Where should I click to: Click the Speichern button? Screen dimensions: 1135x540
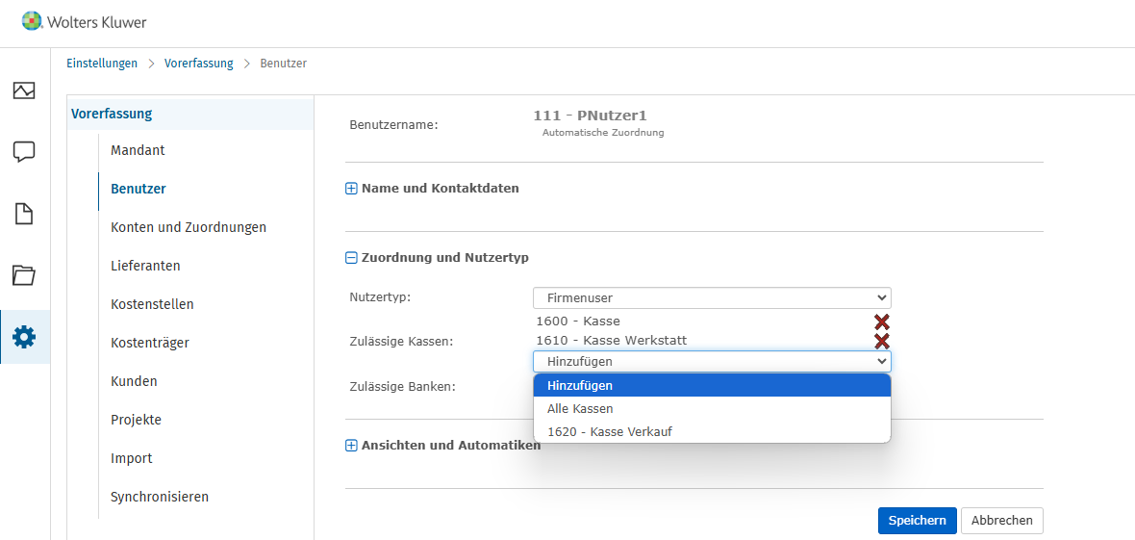coord(917,521)
